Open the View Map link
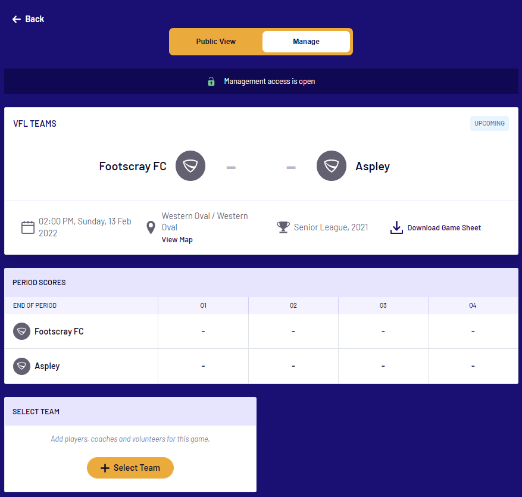Viewport: 522px width, 497px height. point(177,240)
